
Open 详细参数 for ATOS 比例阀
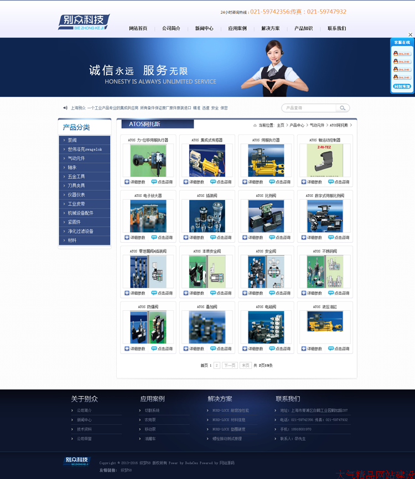253,238
